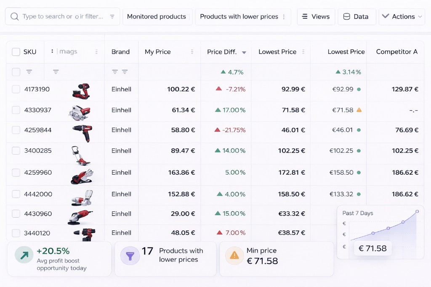
Task: Expand the Actions dropdown
Action: tap(402, 17)
